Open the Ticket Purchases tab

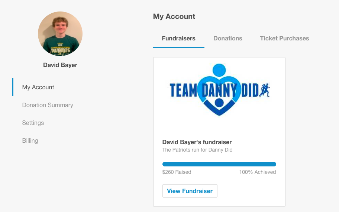pos(284,38)
